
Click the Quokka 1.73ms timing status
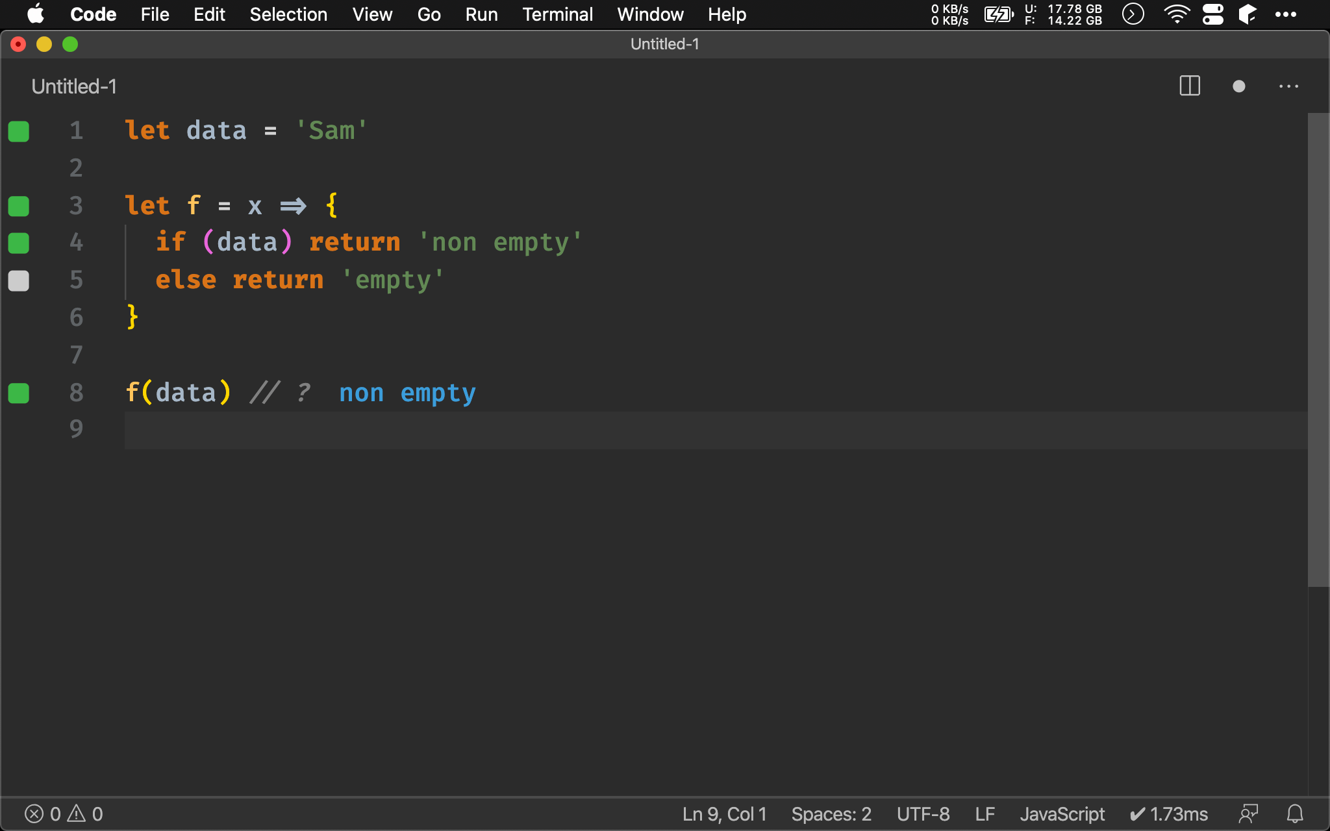point(1169,814)
